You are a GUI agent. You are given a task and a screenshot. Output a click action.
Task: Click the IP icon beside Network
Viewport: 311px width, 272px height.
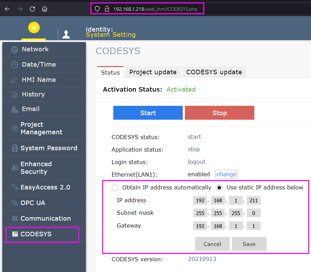(x=15, y=50)
